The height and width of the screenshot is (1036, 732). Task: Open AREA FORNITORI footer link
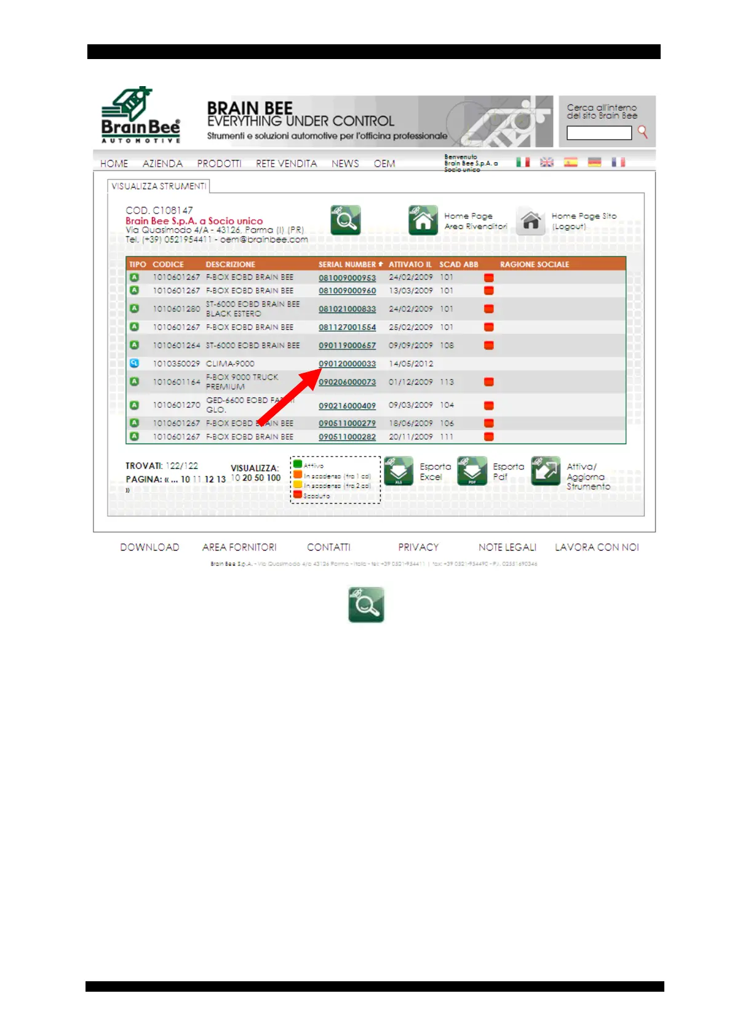coord(239,547)
